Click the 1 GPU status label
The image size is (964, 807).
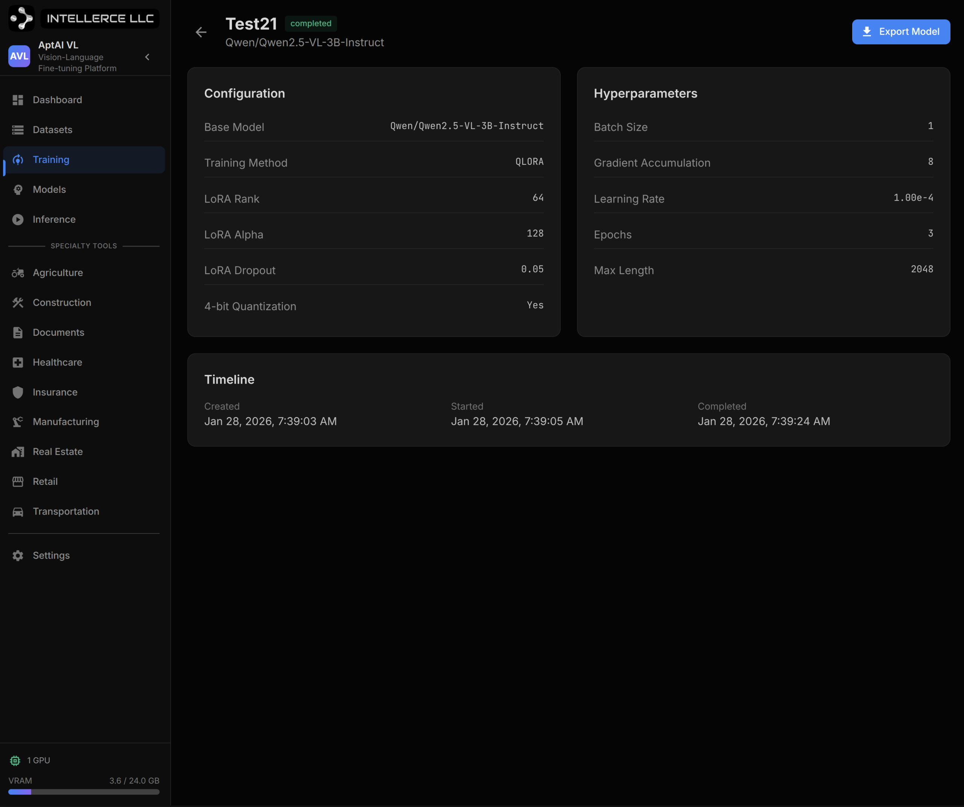(38, 761)
